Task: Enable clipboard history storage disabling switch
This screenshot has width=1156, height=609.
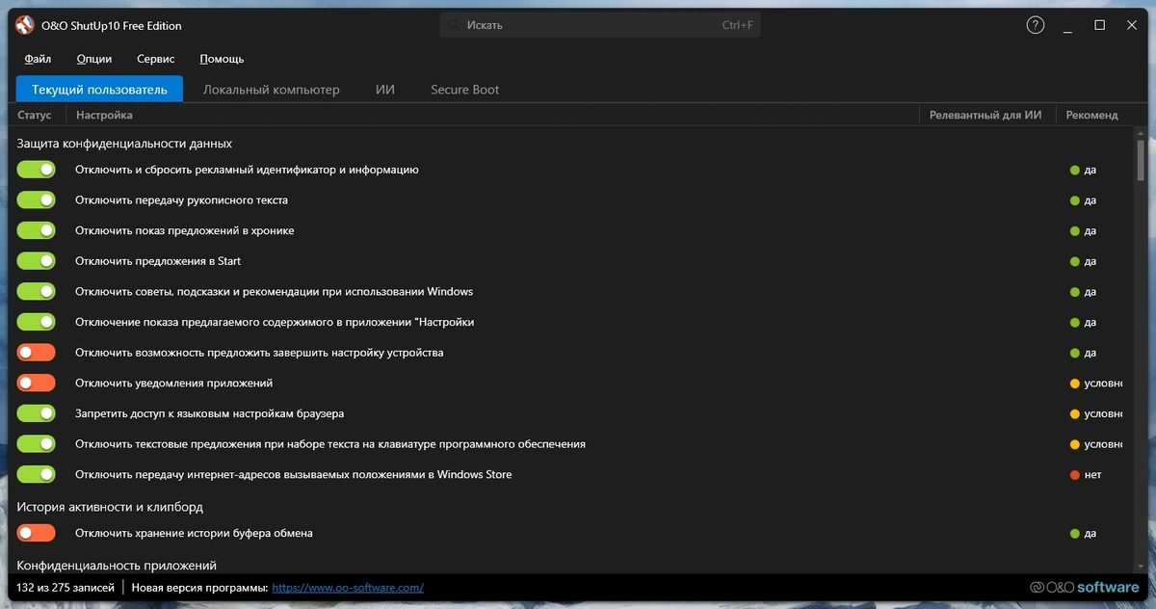Action: coord(37,533)
